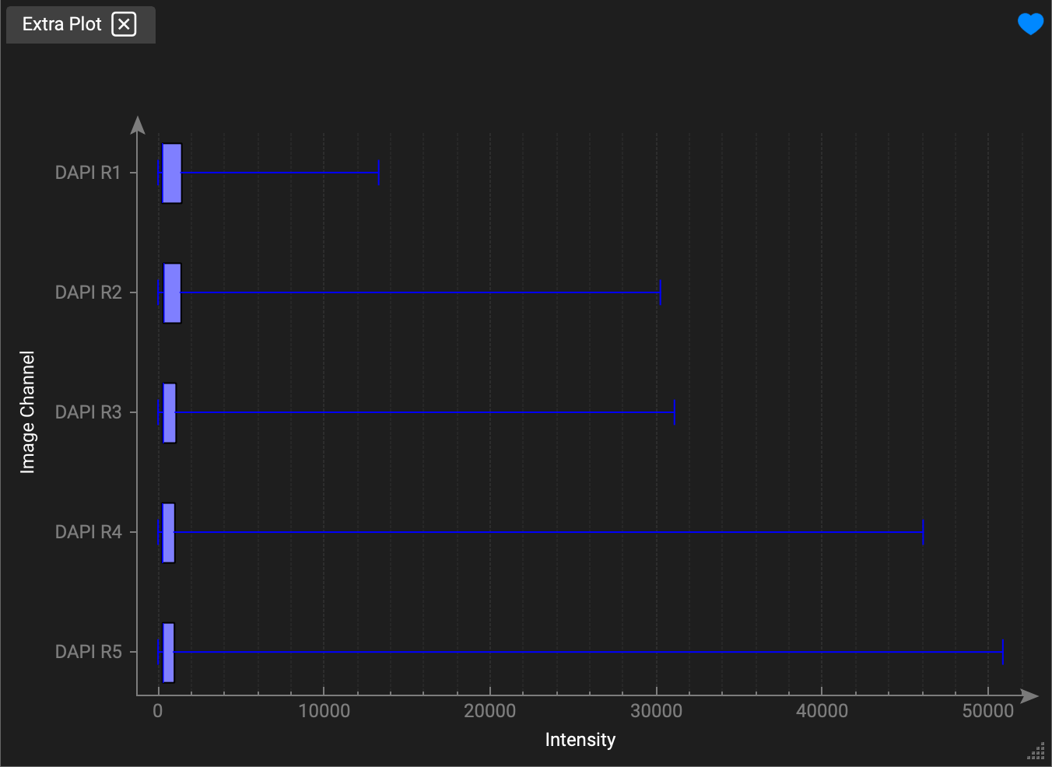Click the DAPI R4 upper whisker cap
The image size is (1052, 767).
tap(923, 532)
